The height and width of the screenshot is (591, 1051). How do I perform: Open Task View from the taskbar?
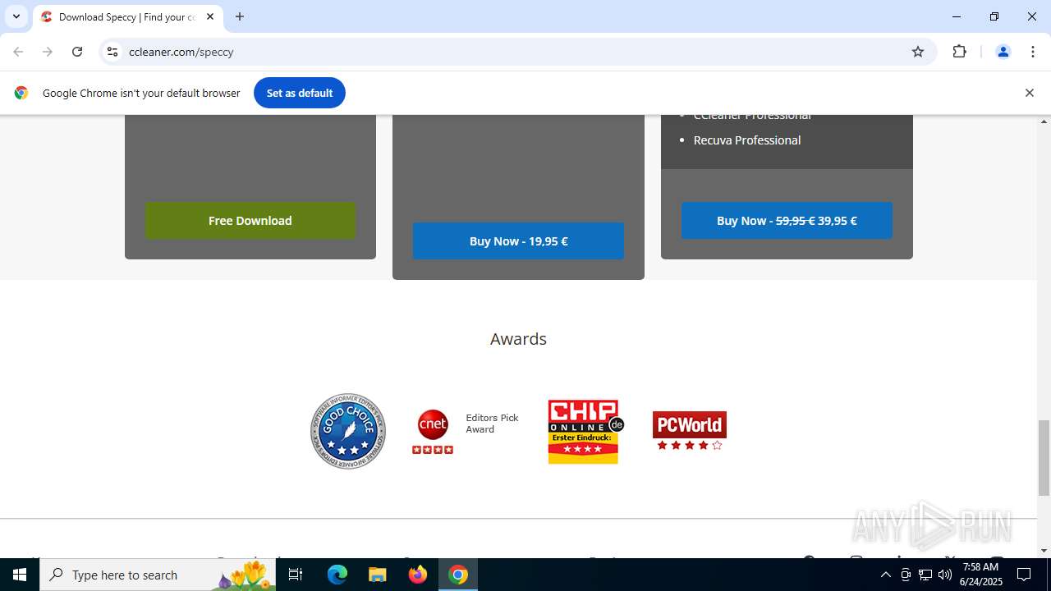click(x=296, y=575)
